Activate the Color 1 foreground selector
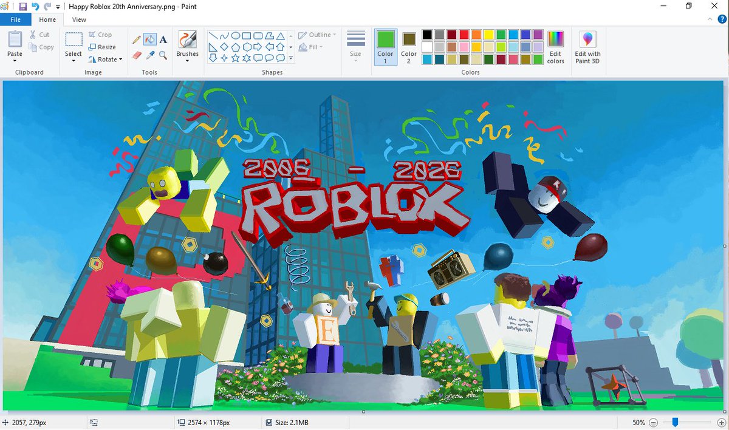 point(385,47)
